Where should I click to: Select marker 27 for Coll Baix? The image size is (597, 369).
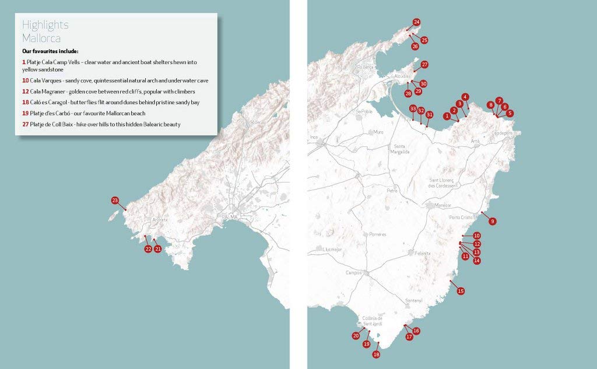click(x=424, y=65)
